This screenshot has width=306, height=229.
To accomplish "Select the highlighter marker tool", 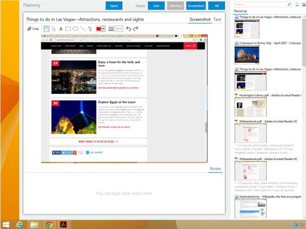I will point(90,29).
